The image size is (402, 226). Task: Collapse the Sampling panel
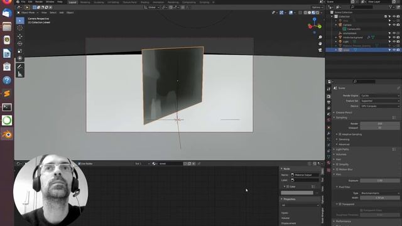(341, 117)
